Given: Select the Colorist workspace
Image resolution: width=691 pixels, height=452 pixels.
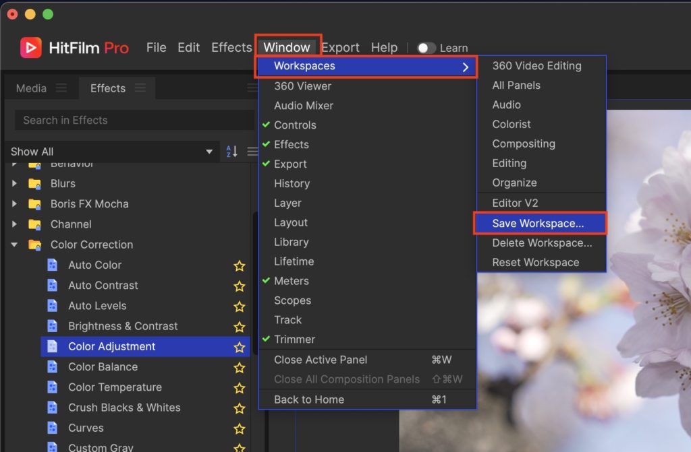Looking at the screenshot, I should (x=542, y=124).
